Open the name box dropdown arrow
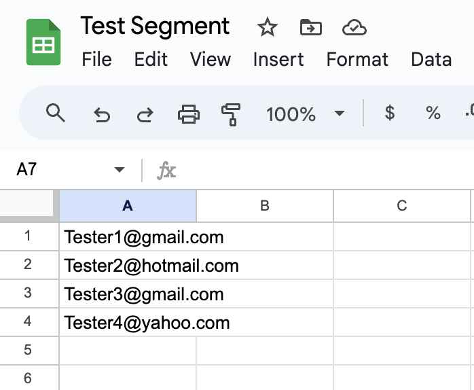Screen dimensions: 474x390 (x=120, y=169)
